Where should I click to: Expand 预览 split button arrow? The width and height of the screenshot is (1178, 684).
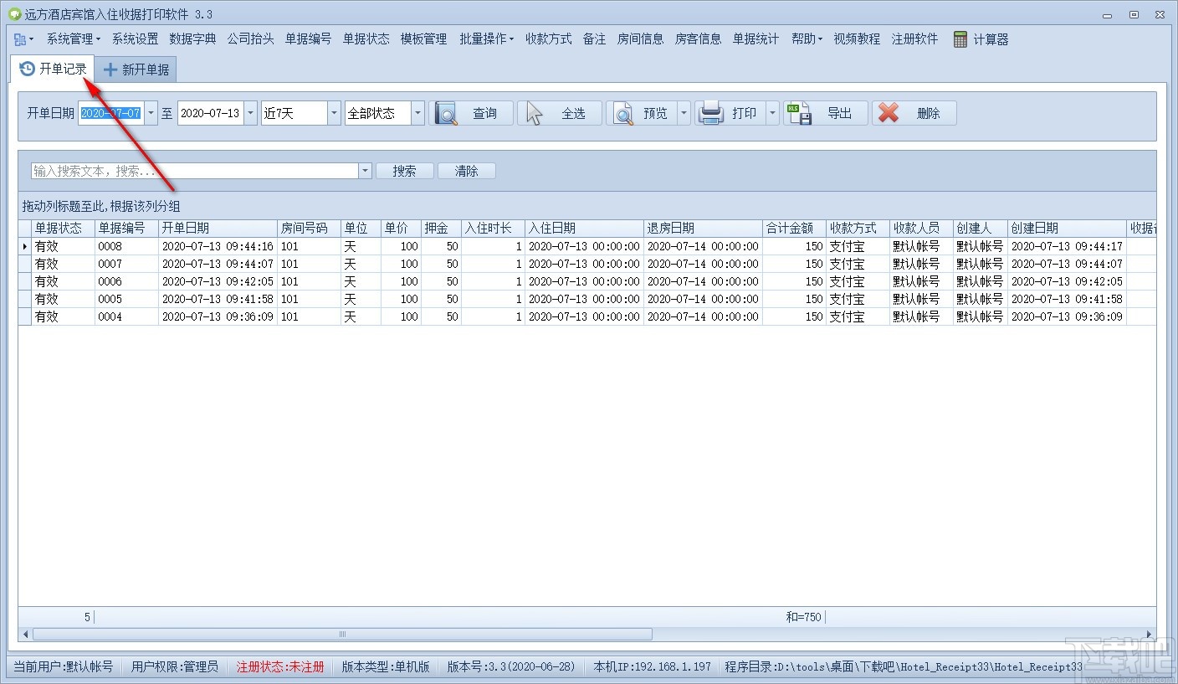(x=684, y=113)
